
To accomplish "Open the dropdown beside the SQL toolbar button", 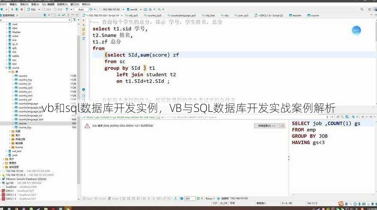I will [x=39, y=9].
